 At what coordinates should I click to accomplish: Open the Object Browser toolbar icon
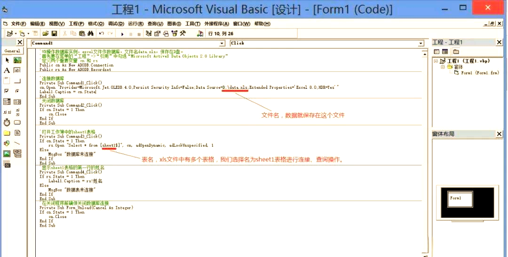pyautogui.click(x=175, y=33)
